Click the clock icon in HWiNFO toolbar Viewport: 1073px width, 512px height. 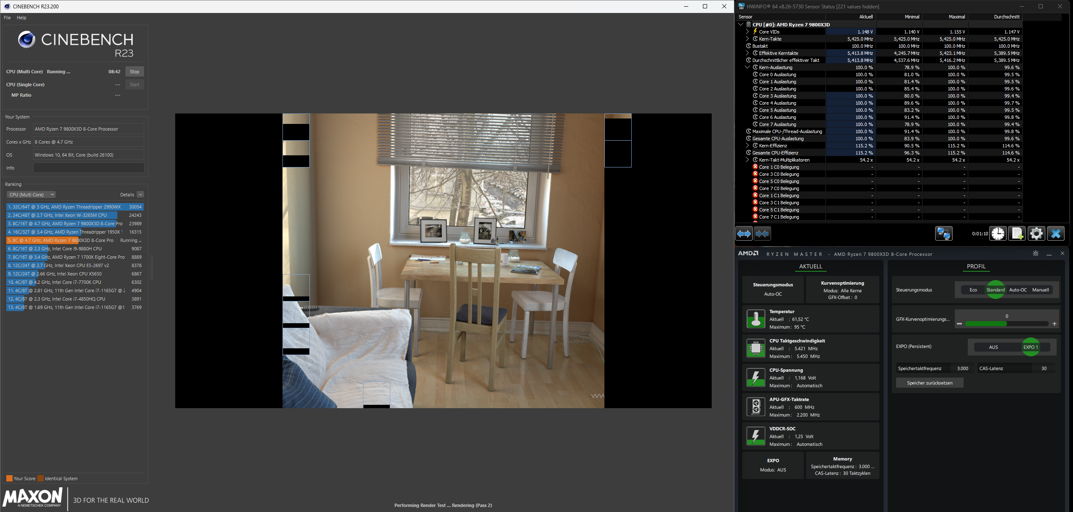[x=998, y=233]
